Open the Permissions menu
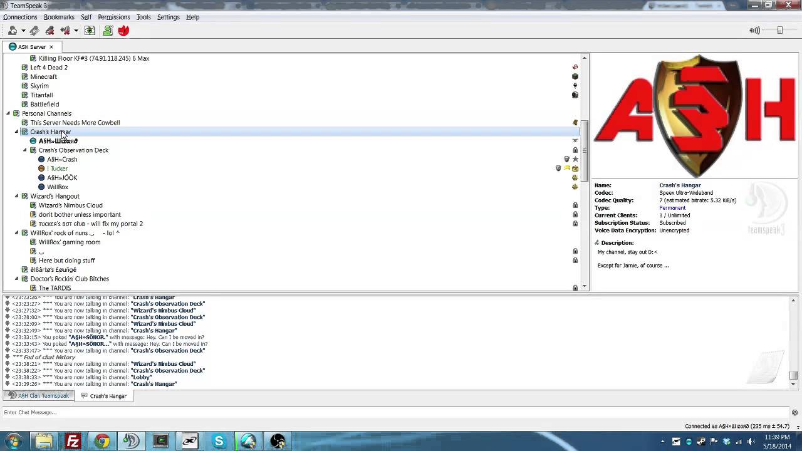Image resolution: width=802 pixels, height=451 pixels. tap(113, 17)
